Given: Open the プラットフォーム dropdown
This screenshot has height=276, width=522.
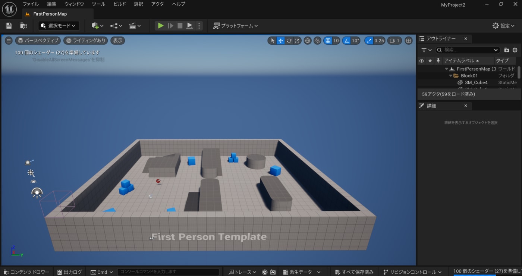Looking at the screenshot, I should [x=235, y=26].
